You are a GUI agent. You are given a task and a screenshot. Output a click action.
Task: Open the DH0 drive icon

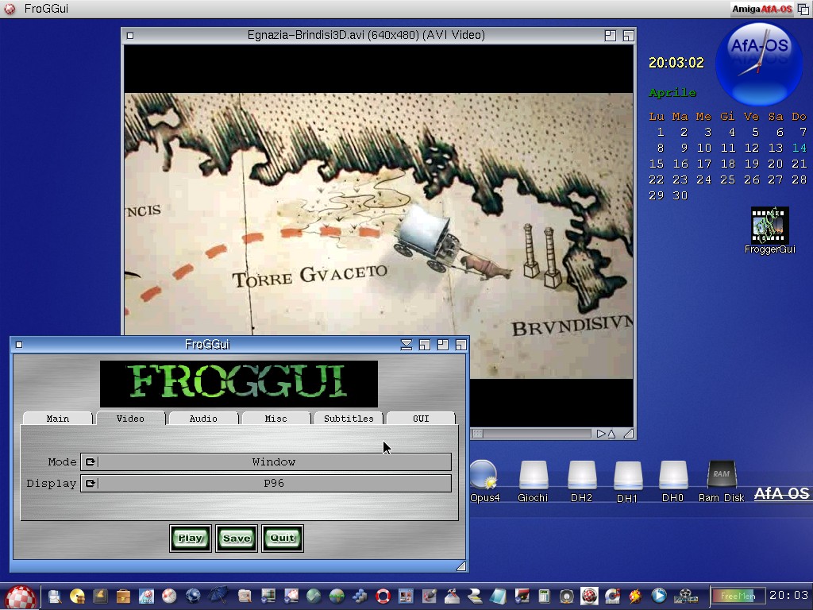(x=673, y=475)
